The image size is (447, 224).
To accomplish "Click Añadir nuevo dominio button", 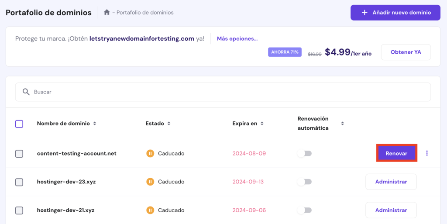I will 395,13.
